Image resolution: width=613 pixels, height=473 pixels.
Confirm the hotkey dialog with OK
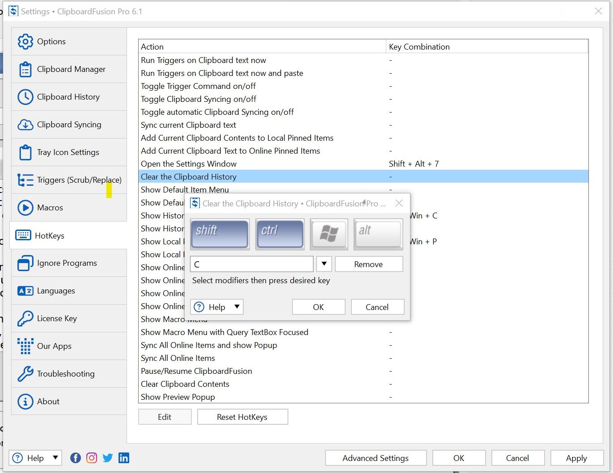(x=318, y=307)
